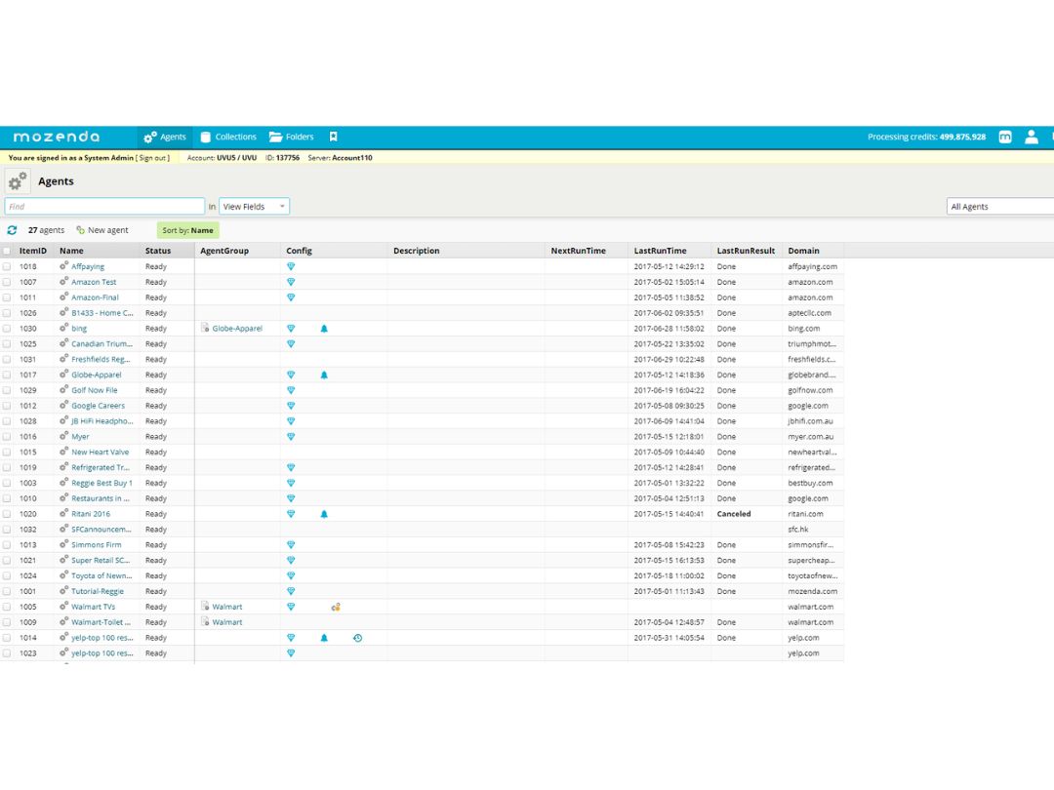
Task: Select checkbox for 1016 Myer
Action: point(7,437)
